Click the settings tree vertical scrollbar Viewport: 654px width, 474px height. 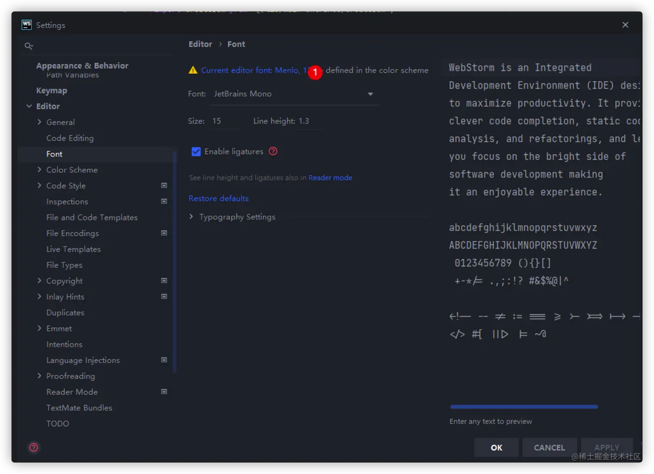point(175,261)
